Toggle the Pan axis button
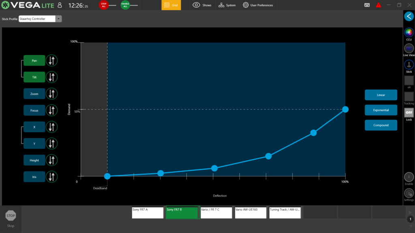 point(34,61)
